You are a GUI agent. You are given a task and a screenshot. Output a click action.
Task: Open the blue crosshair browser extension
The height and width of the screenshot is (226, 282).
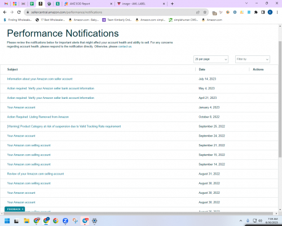pos(235,12)
